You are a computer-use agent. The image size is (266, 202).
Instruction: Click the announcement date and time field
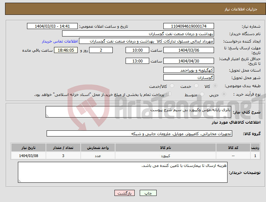pyautogui.click(x=52, y=26)
